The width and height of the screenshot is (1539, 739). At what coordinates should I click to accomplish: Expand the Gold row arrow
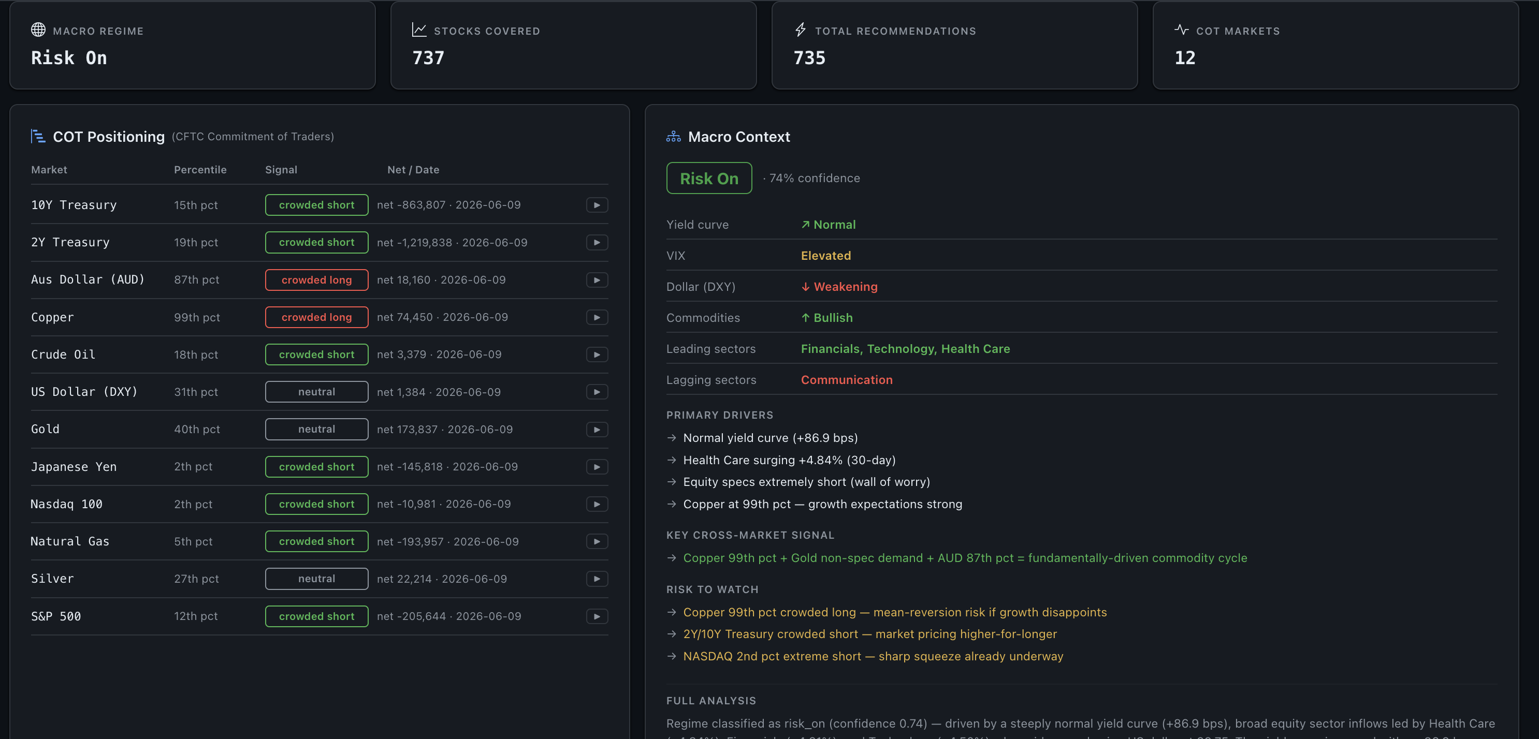(x=597, y=430)
